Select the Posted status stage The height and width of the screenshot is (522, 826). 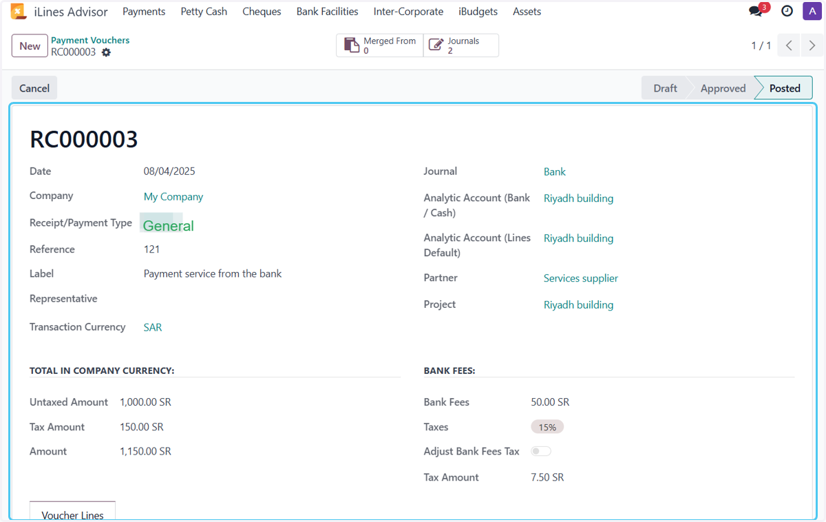tap(785, 88)
